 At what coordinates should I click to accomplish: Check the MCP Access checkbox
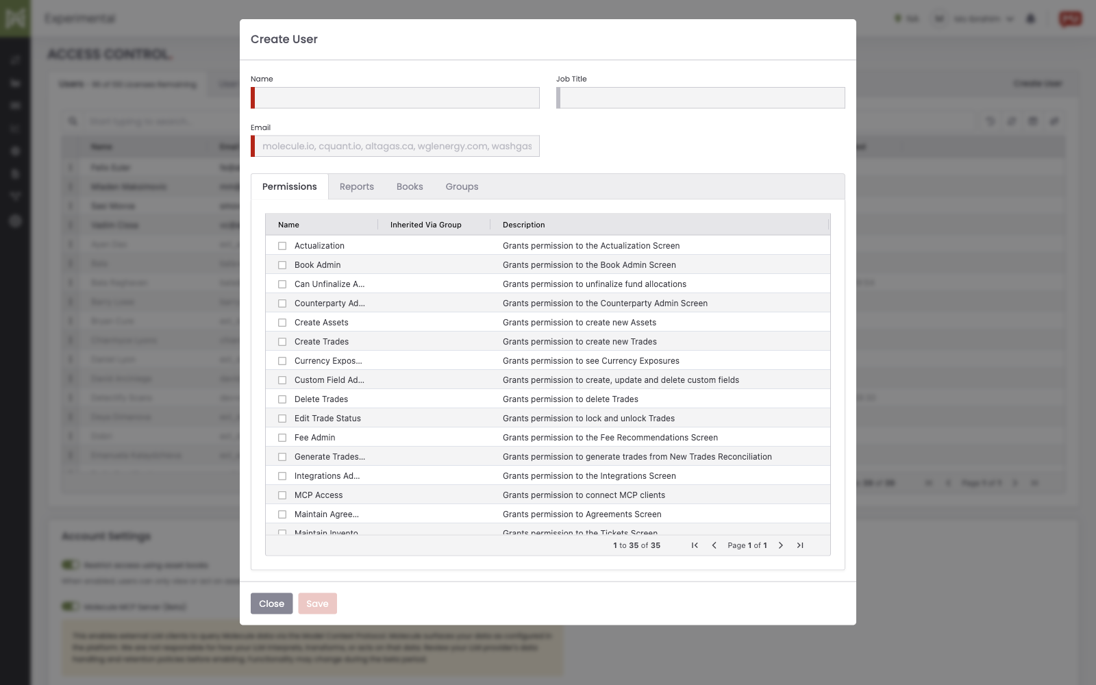pyautogui.click(x=282, y=495)
